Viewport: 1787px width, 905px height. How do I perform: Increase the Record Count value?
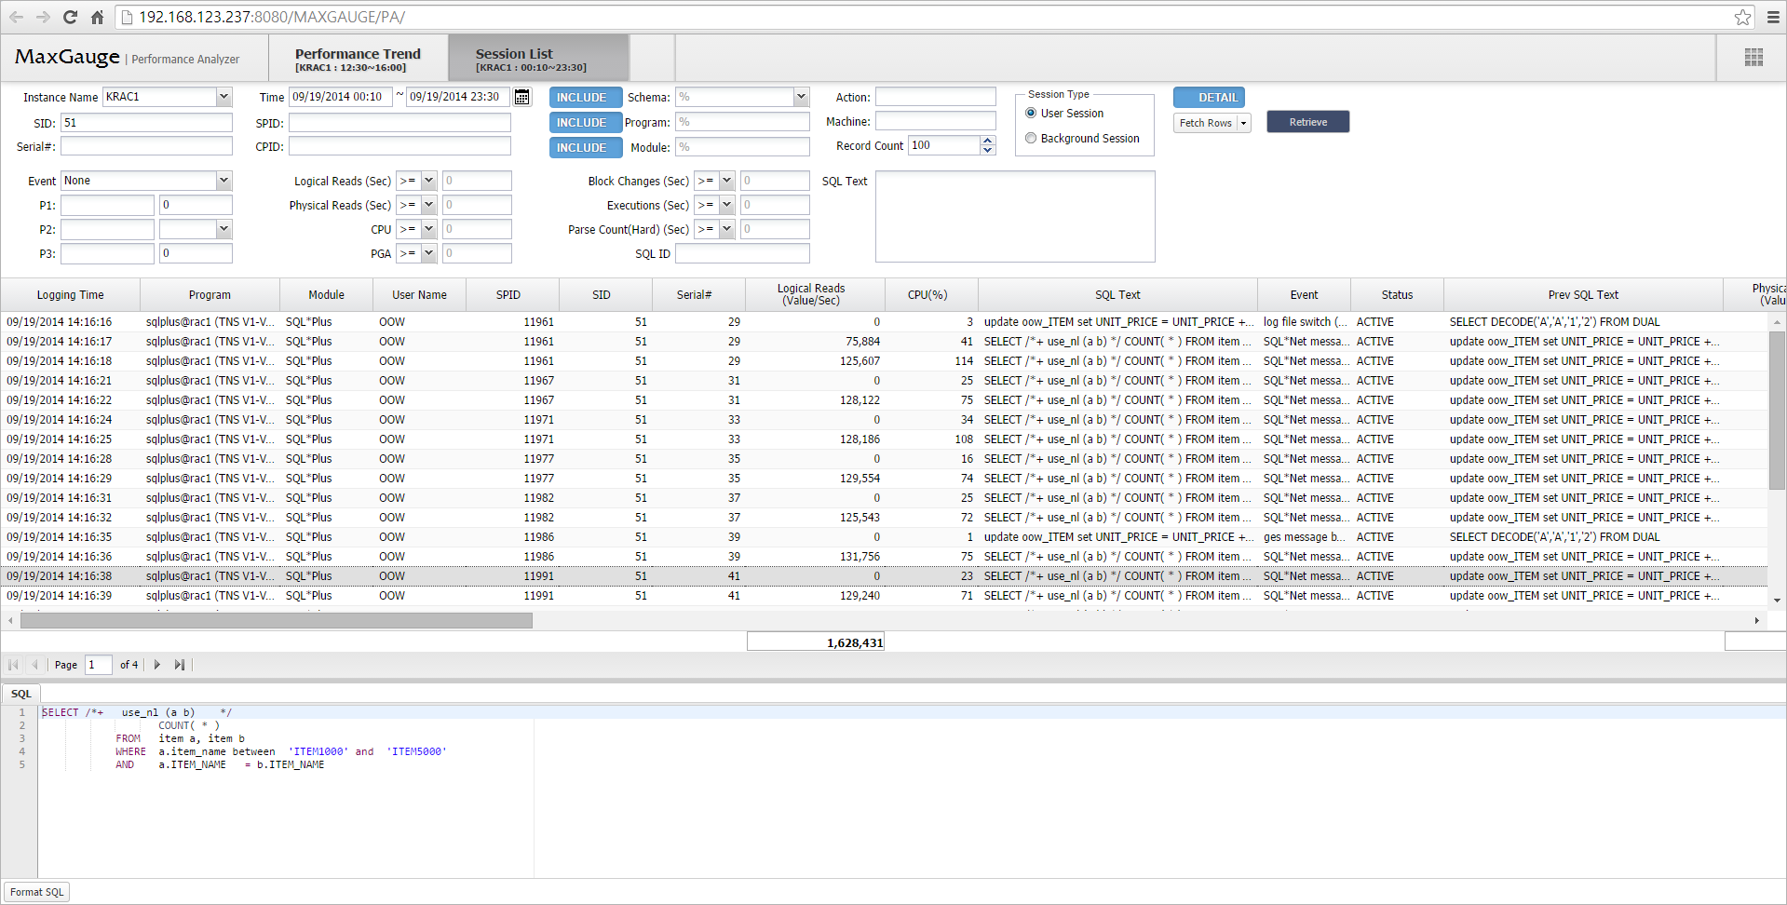(x=988, y=141)
